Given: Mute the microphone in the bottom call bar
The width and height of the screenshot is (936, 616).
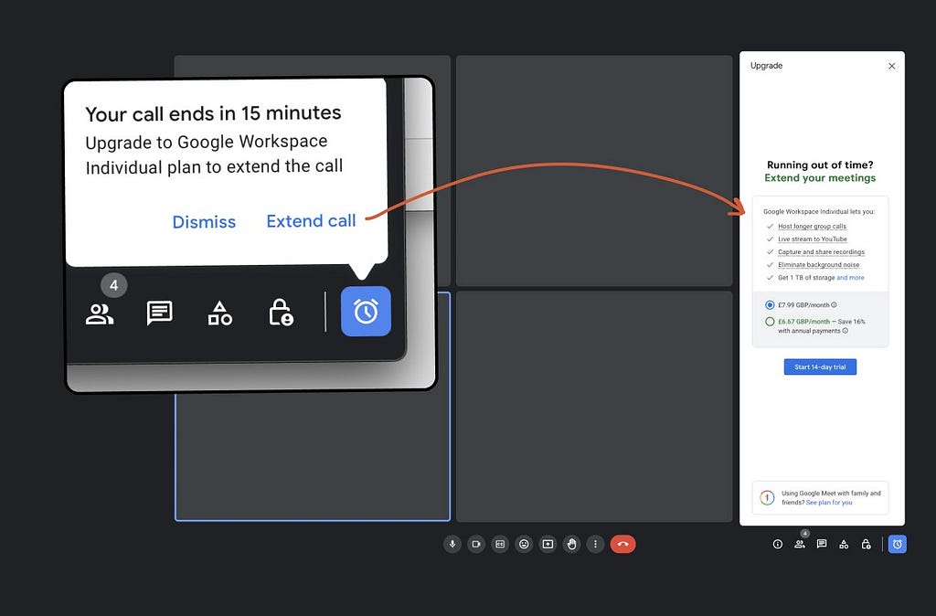Looking at the screenshot, I should point(452,544).
